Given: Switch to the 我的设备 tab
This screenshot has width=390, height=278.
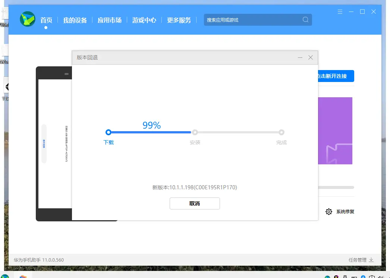Looking at the screenshot, I should point(75,20).
